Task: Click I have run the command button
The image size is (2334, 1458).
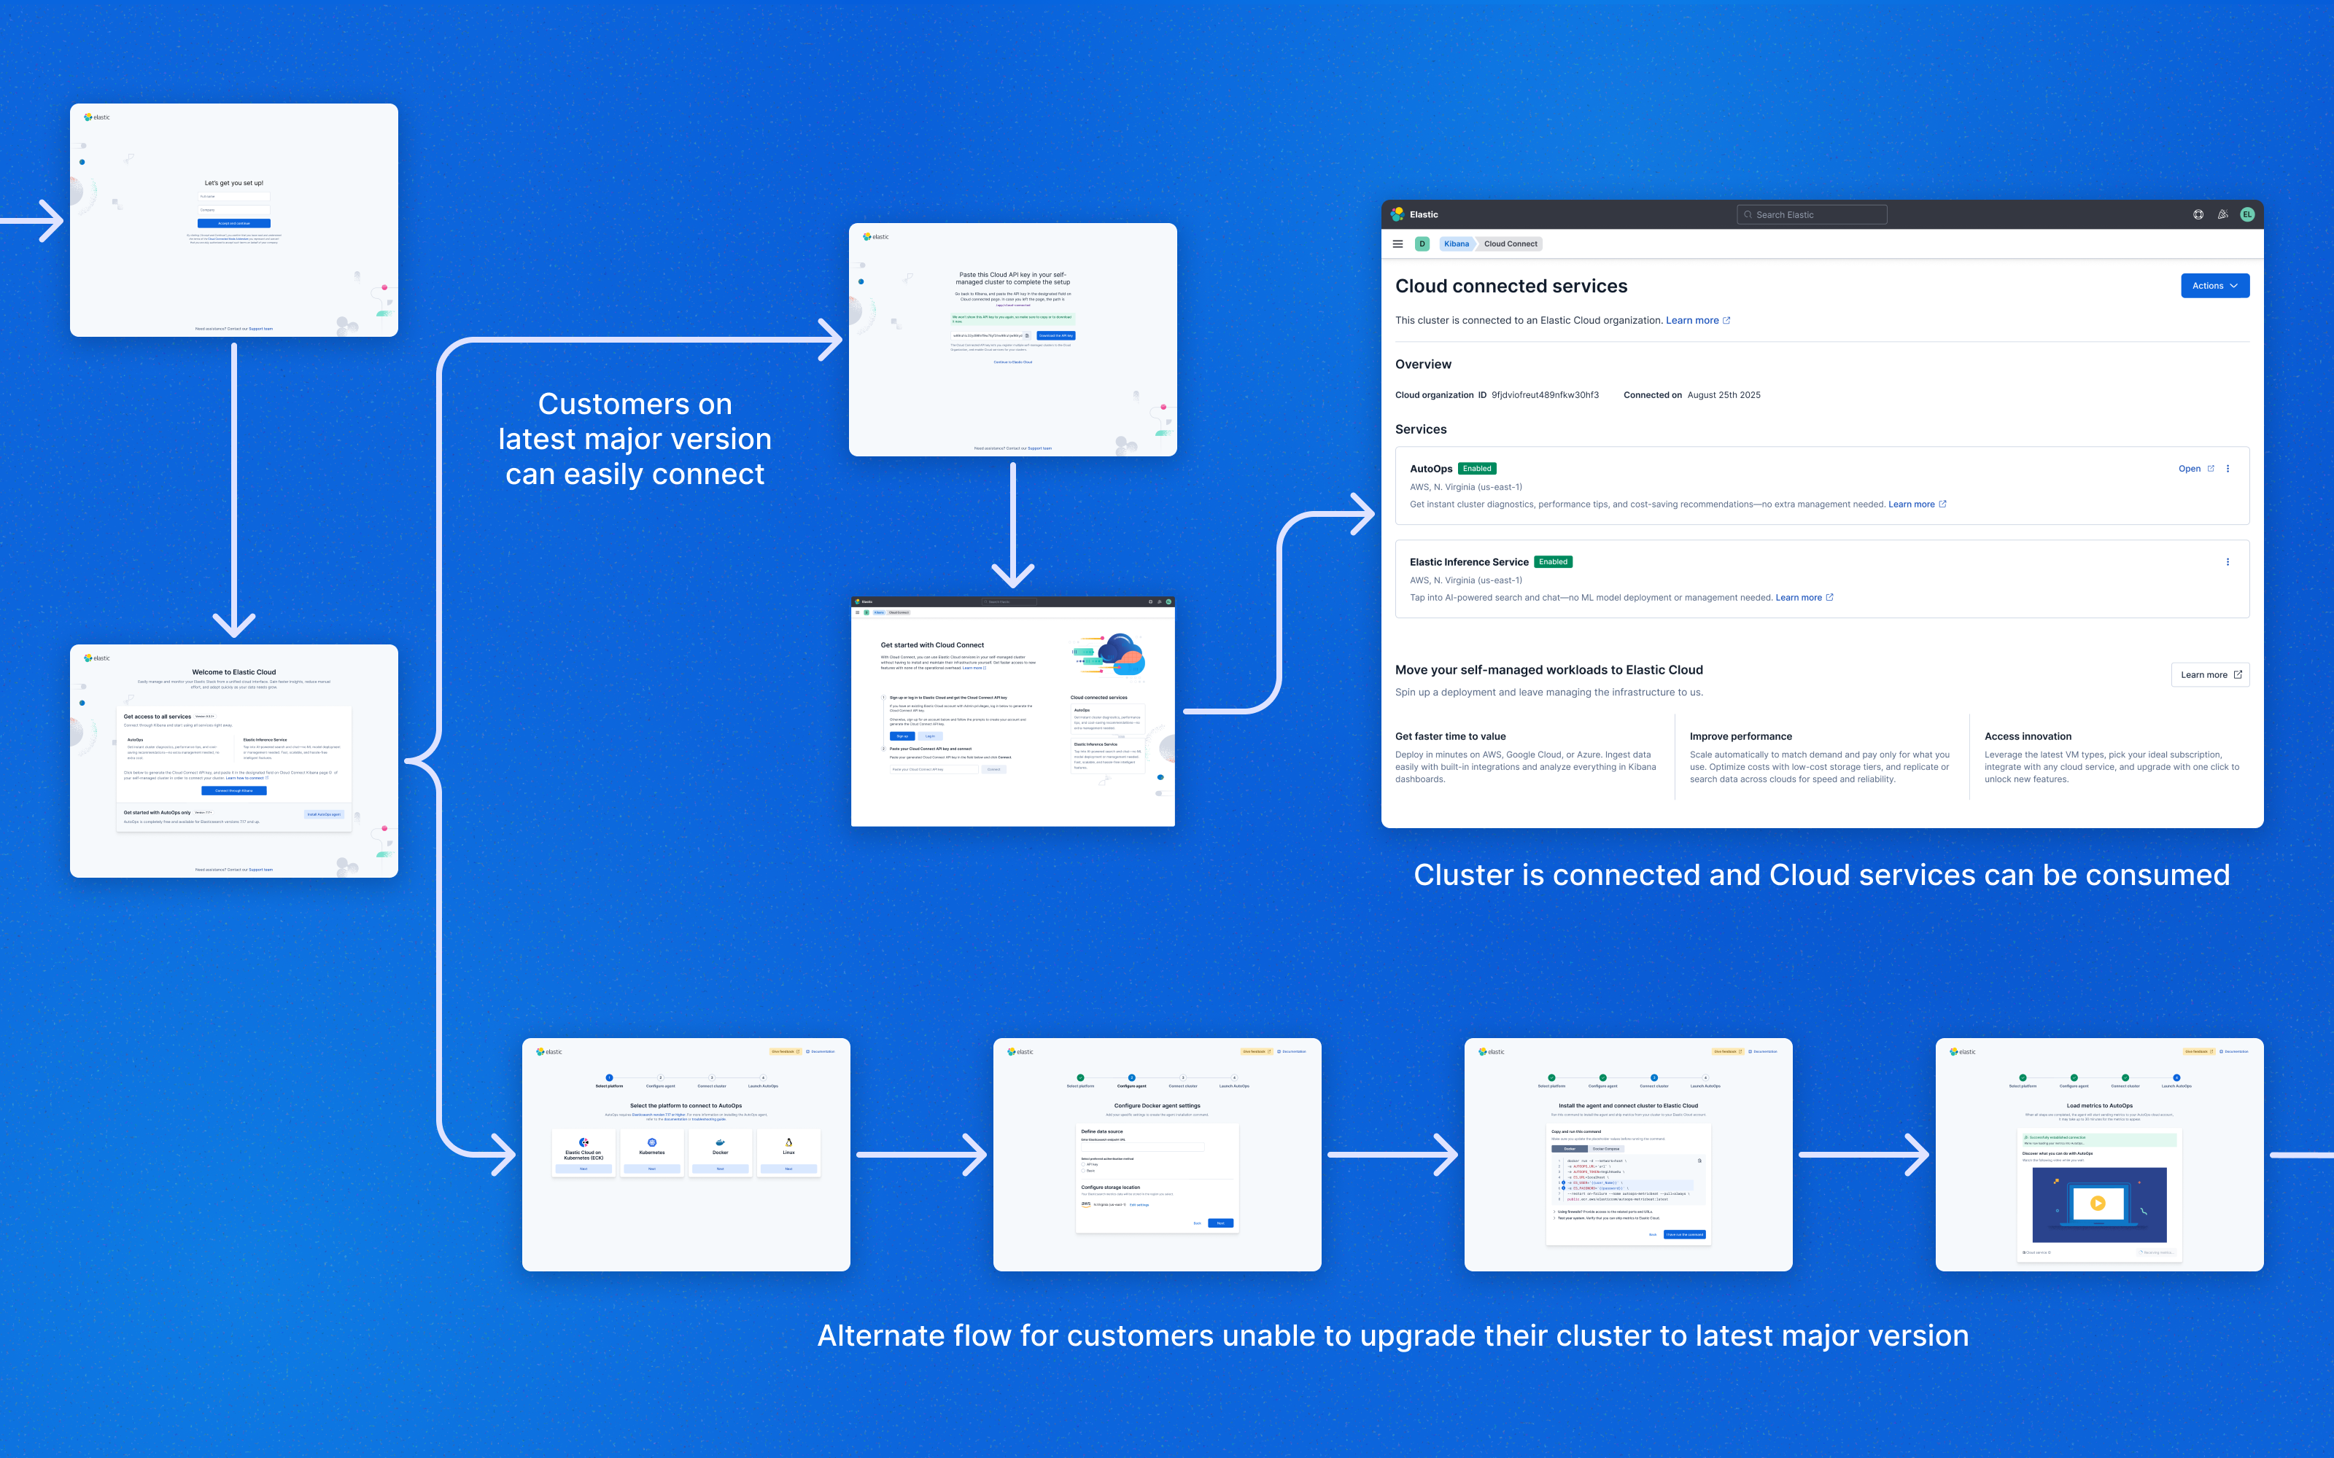Action: pyautogui.click(x=1685, y=1234)
